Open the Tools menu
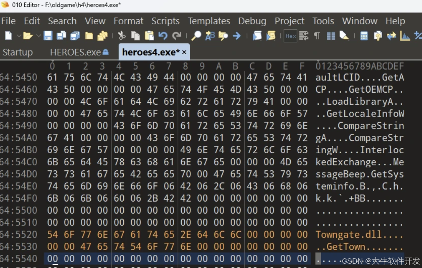 [x=323, y=21]
